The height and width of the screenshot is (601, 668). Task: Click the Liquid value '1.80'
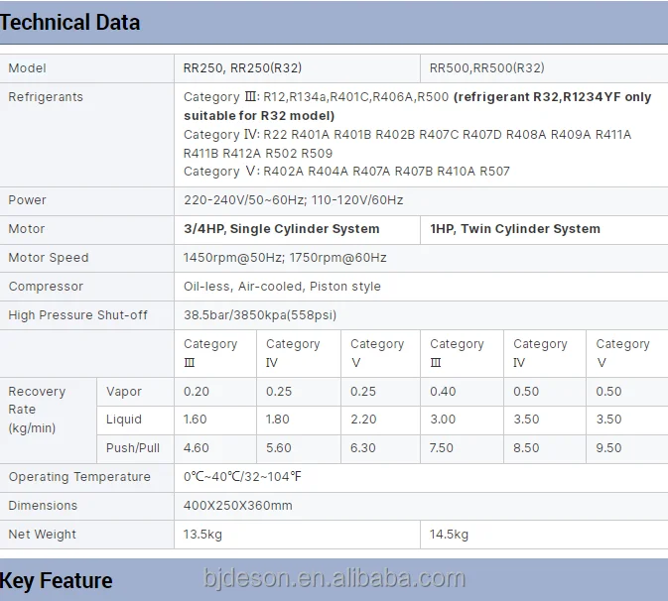(278, 420)
